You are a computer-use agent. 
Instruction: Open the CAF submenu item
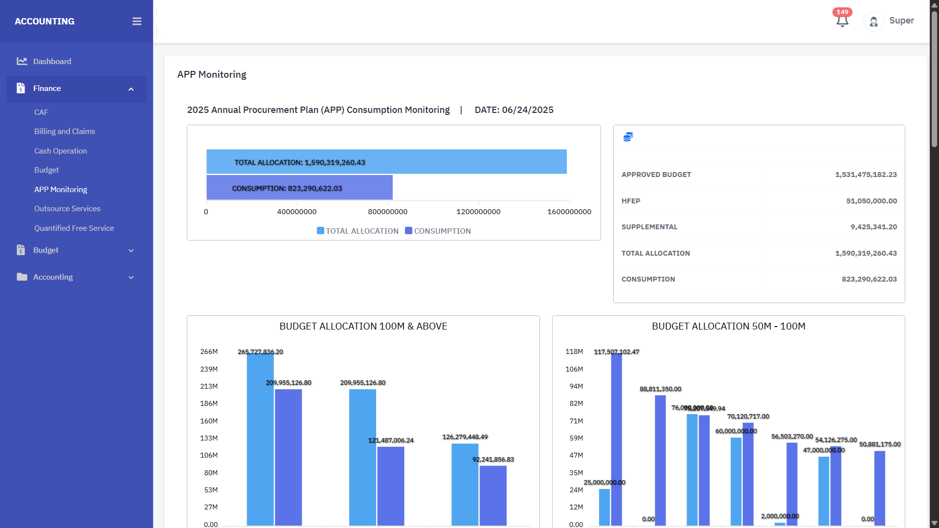point(41,112)
